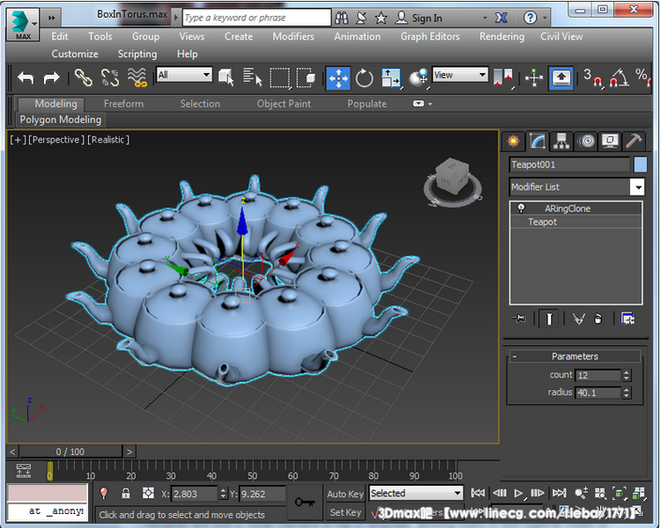The image size is (661, 528).
Task: Open the Motion command panel tab
Action: [x=586, y=141]
